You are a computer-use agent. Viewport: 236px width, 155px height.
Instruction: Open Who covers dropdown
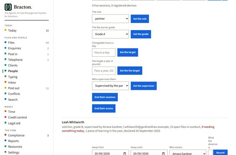[x=188, y=153]
